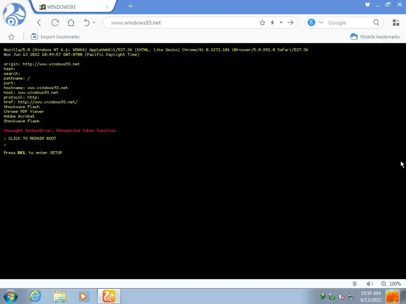The height and width of the screenshot is (304, 406).
Task: Click the muted volume tray icon
Action: [341, 296]
